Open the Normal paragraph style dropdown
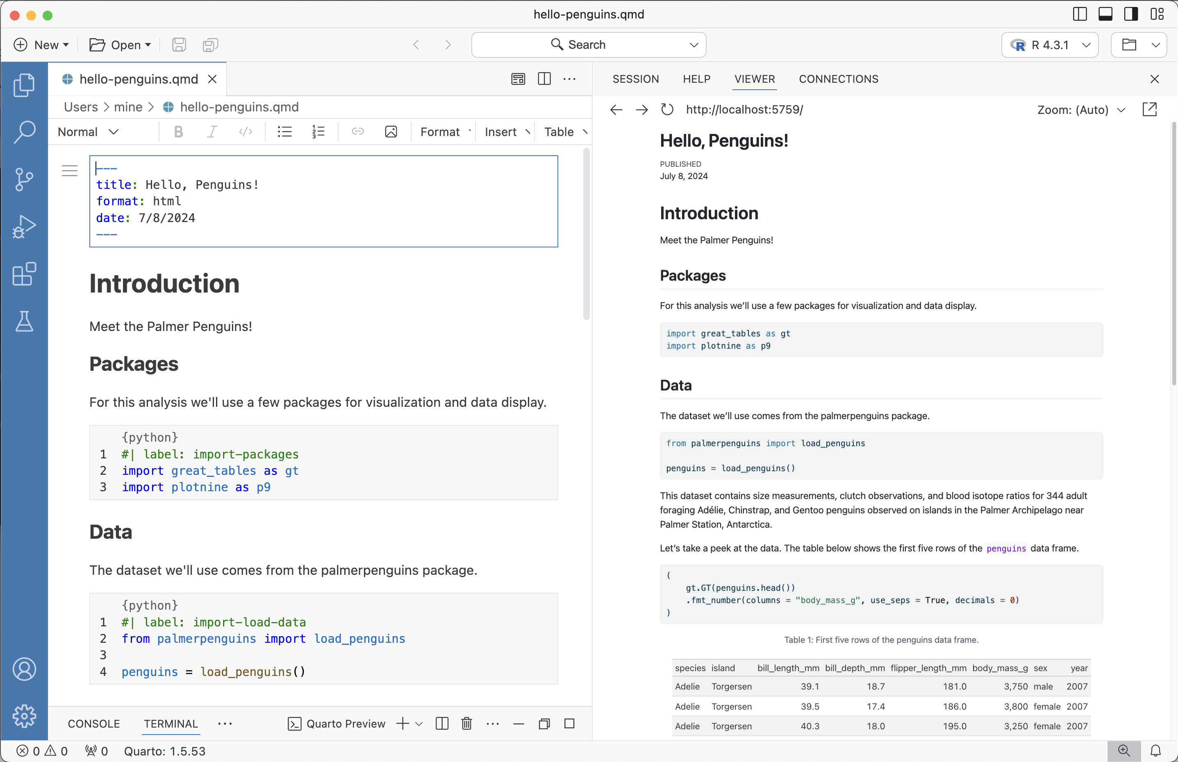 click(x=88, y=131)
